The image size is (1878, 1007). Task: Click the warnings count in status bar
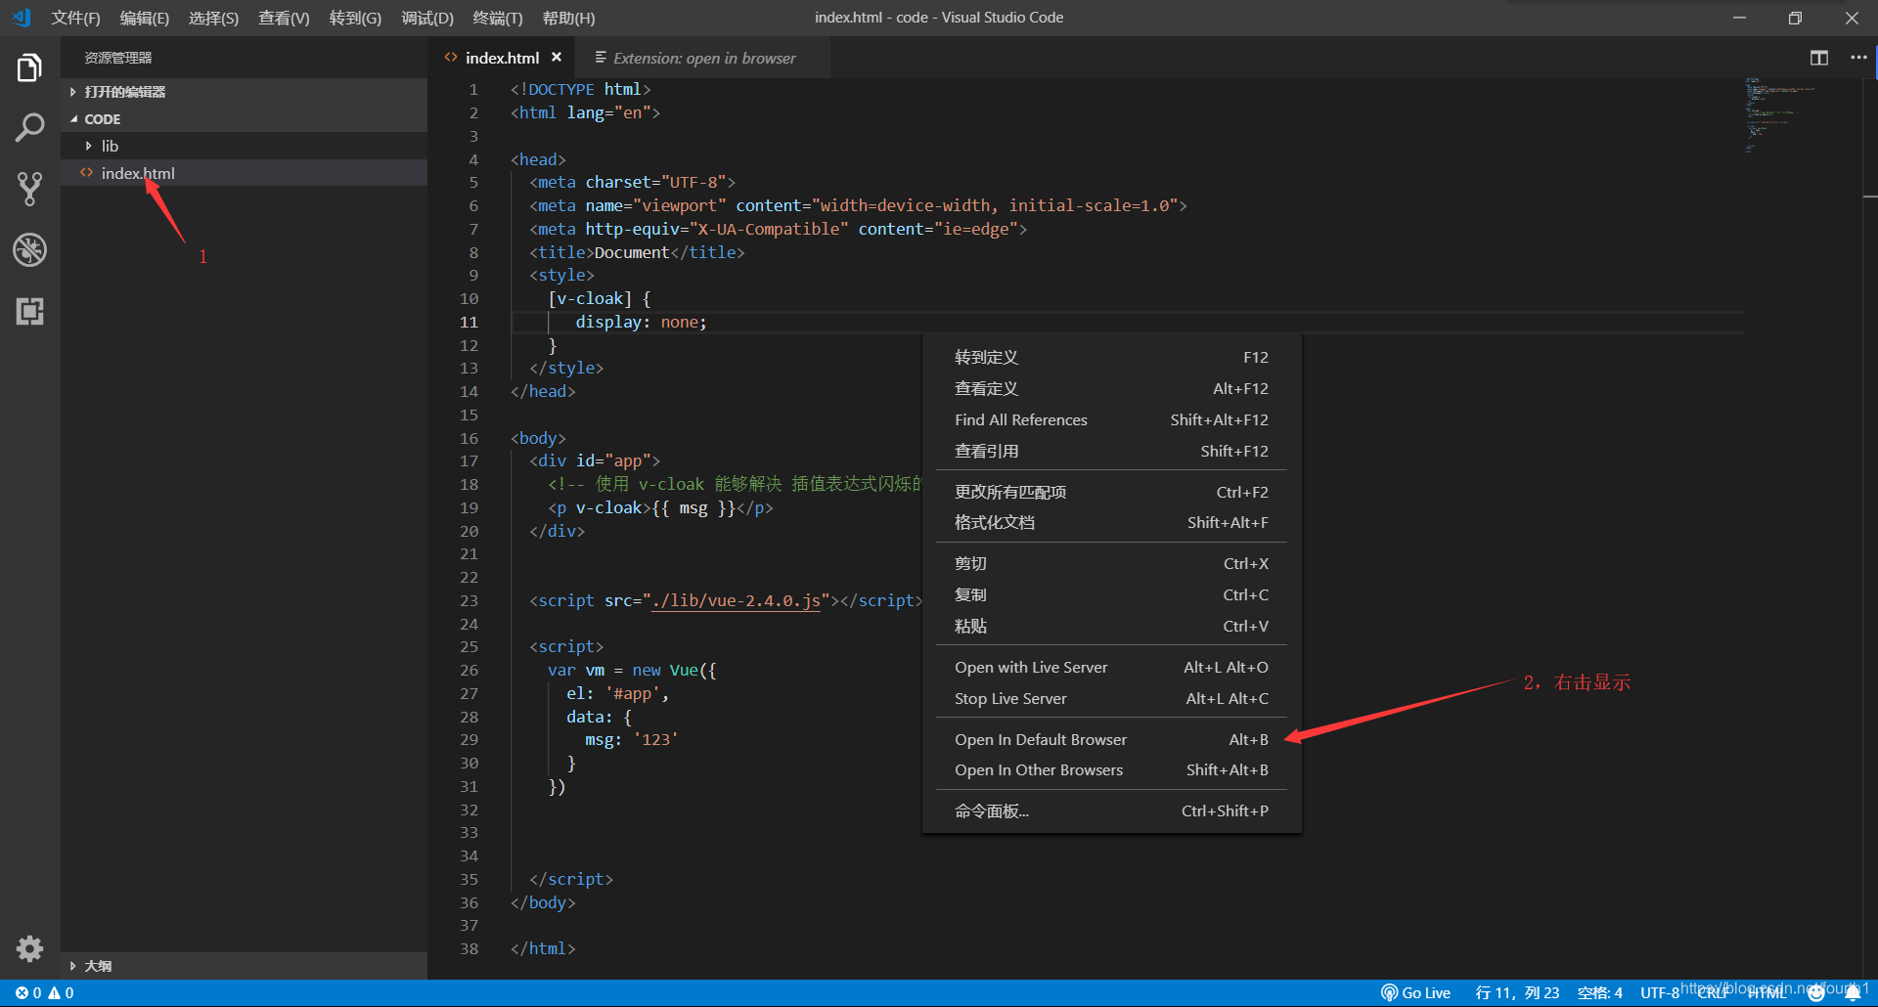point(61,992)
